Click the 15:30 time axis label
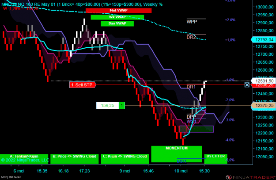Screen dimensions: 276x180 pos(204,171)
